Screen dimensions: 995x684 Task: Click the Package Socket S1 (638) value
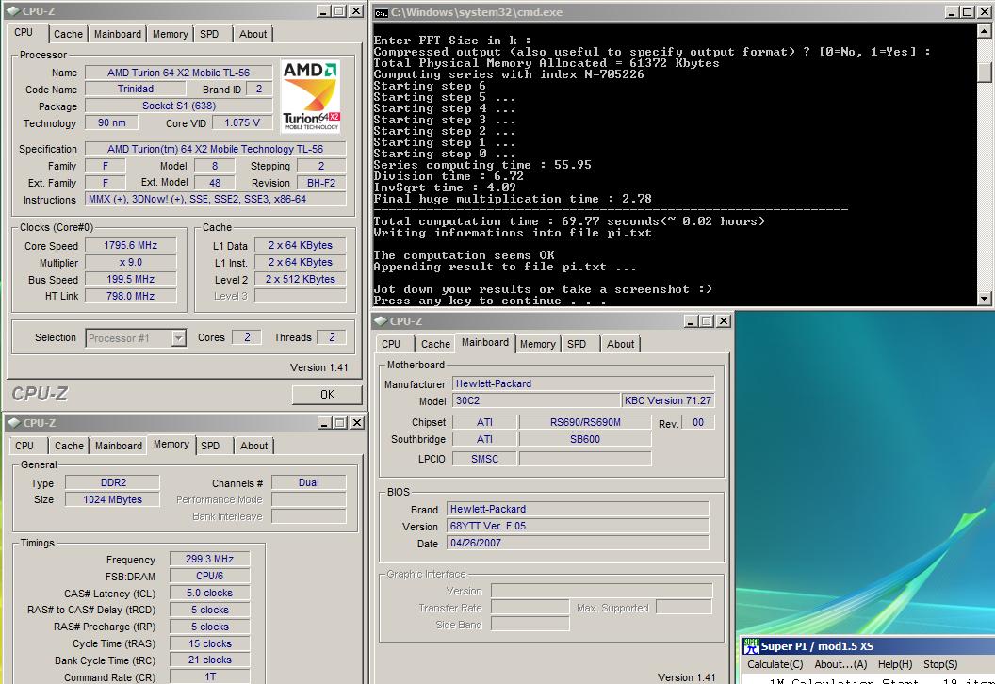[178, 106]
